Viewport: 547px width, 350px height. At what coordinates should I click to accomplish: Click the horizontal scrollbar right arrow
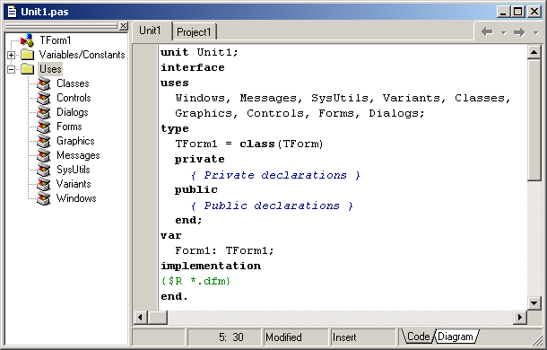coord(520,317)
